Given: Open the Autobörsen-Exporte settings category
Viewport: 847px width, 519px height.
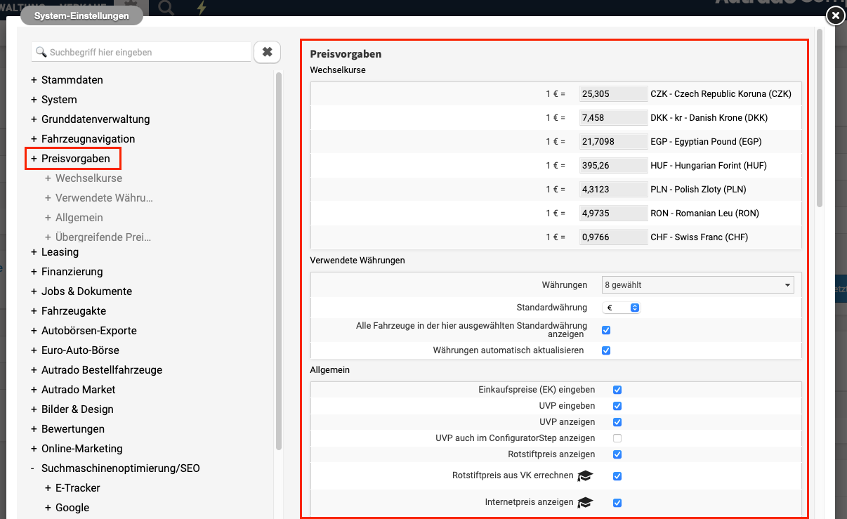Looking at the screenshot, I should pyautogui.click(x=88, y=331).
